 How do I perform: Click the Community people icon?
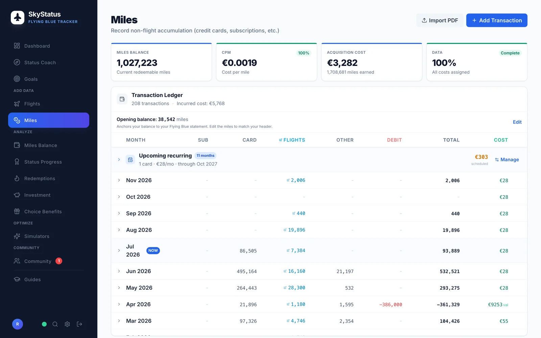pyautogui.click(x=17, y=261)
